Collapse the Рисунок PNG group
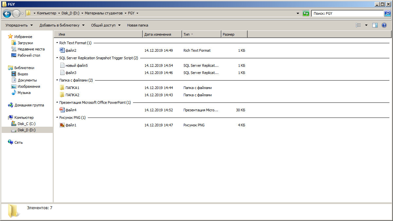Screen dimensions: 393x221 click(x=57, y=118)
